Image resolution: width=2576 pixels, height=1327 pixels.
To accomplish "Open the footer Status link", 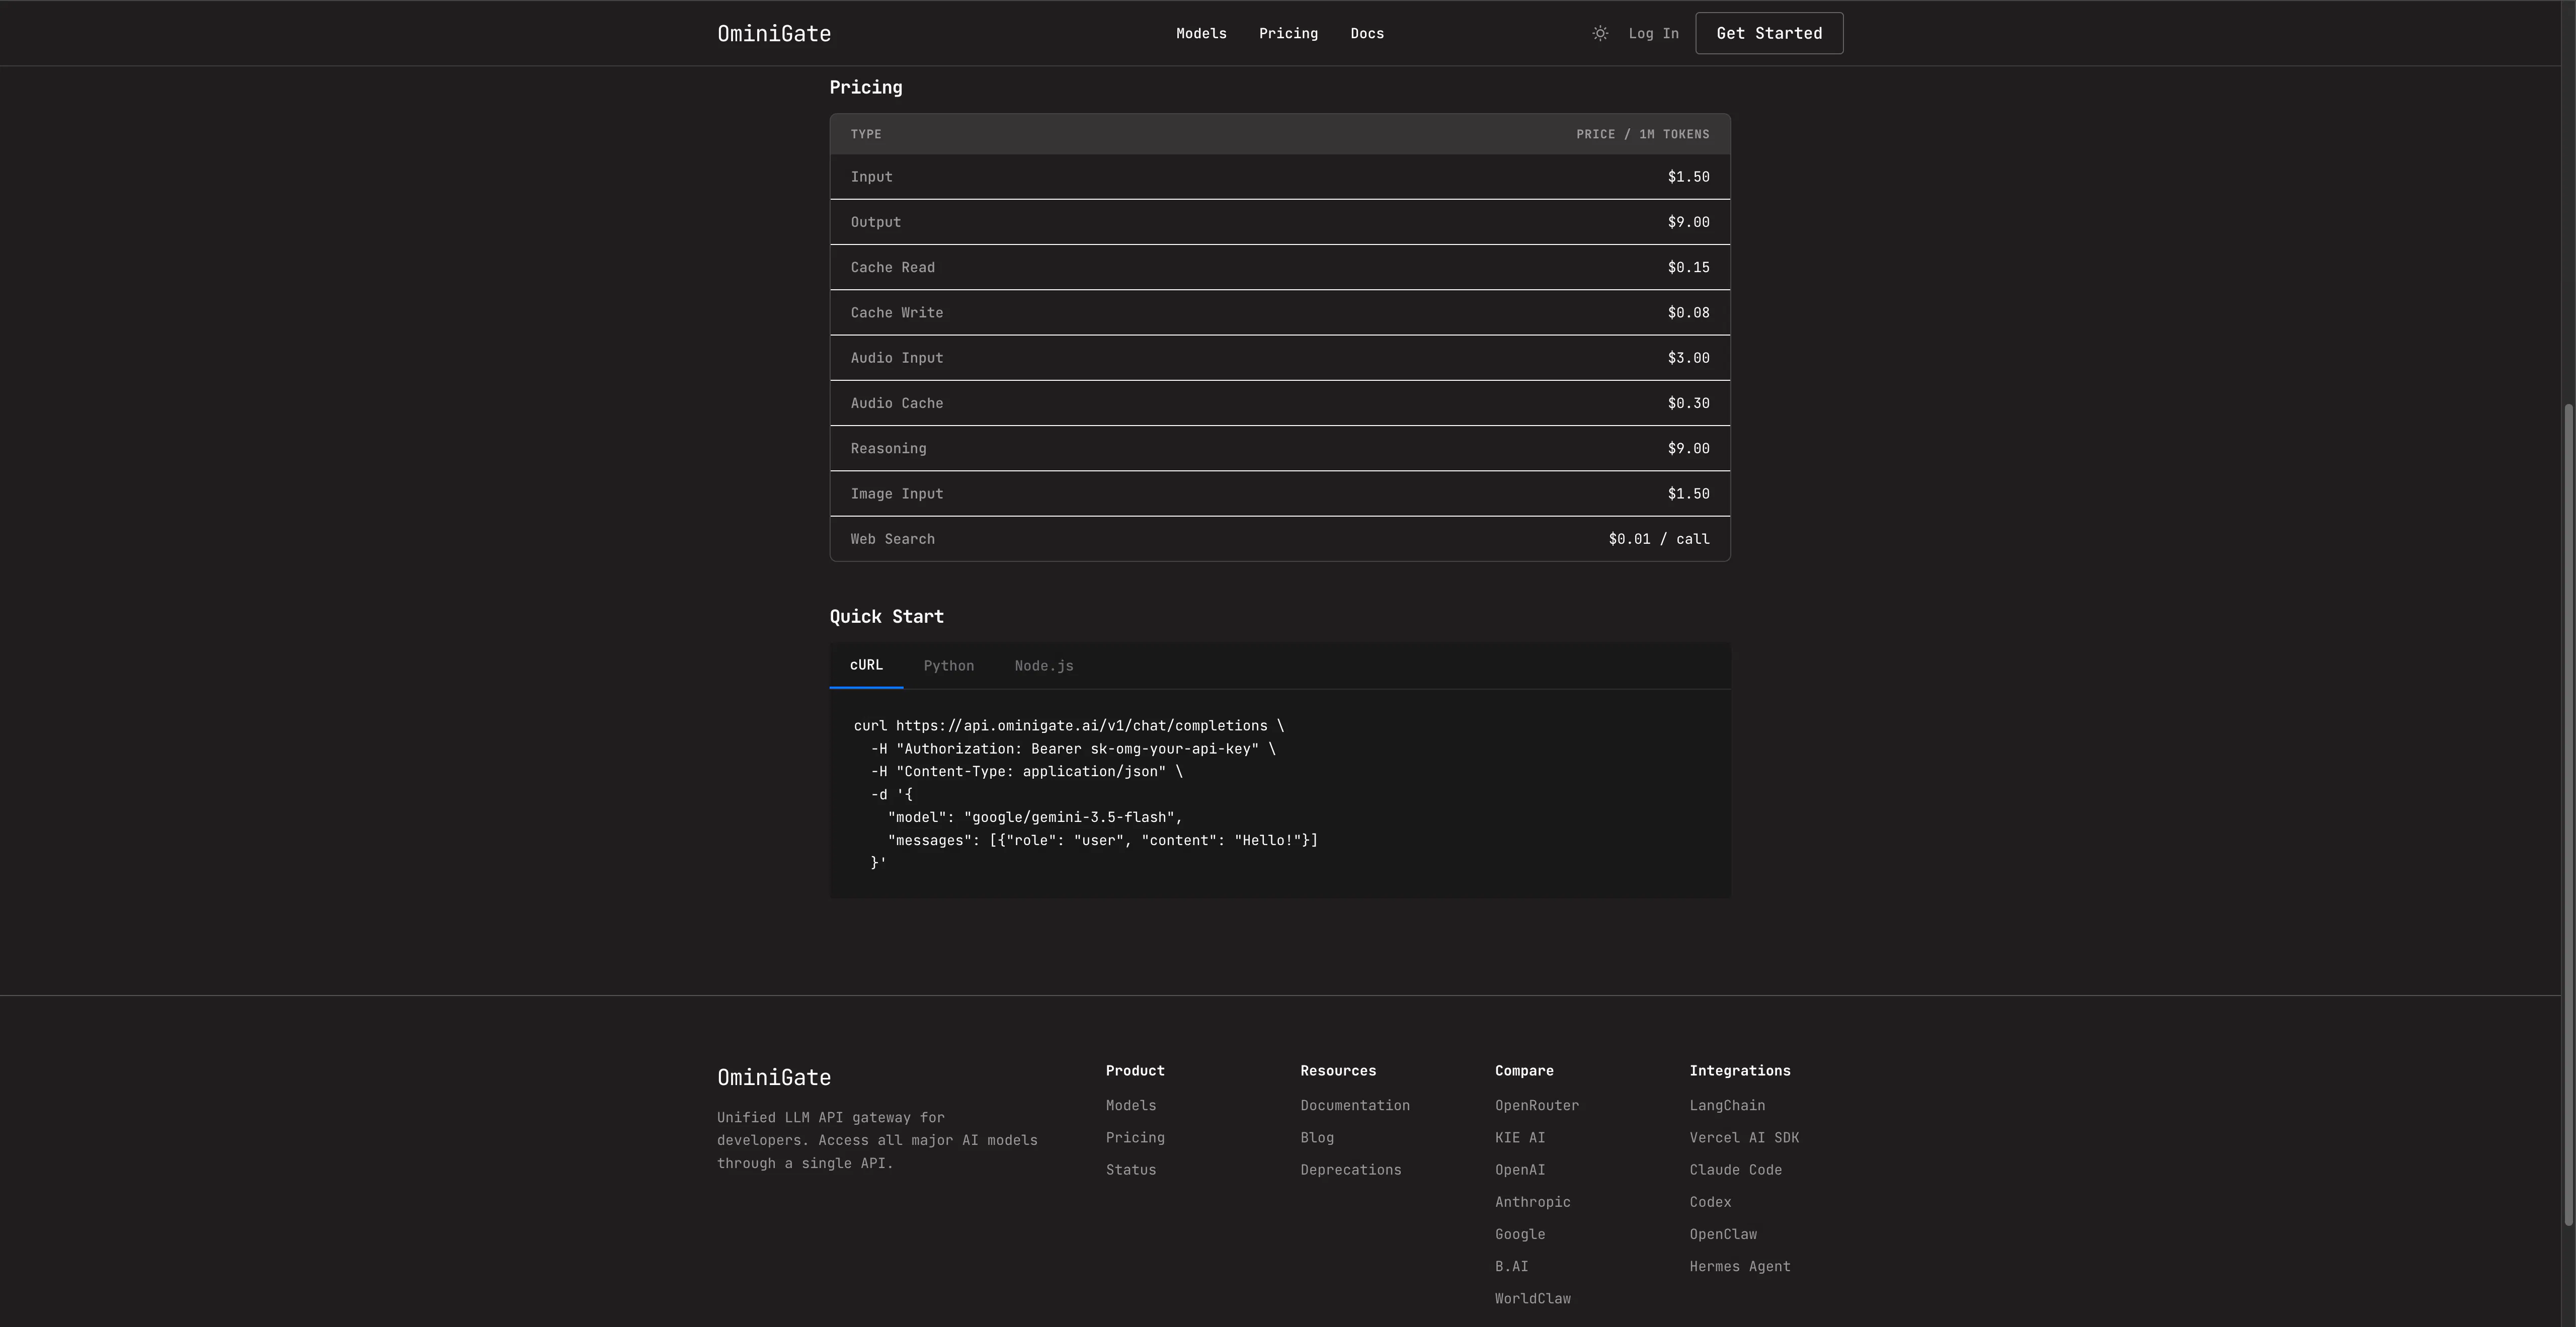I will (1131, 1169).
